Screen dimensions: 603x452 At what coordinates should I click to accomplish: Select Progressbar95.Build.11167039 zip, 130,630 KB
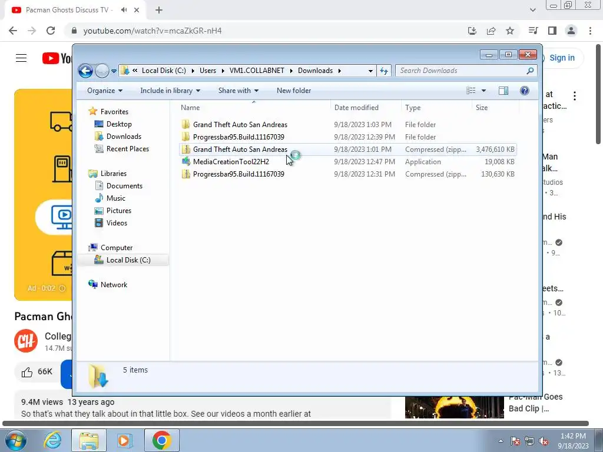click(347, 174)
